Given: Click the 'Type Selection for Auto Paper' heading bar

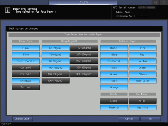Looking at the screenshot, I should [x=84, y=35].
